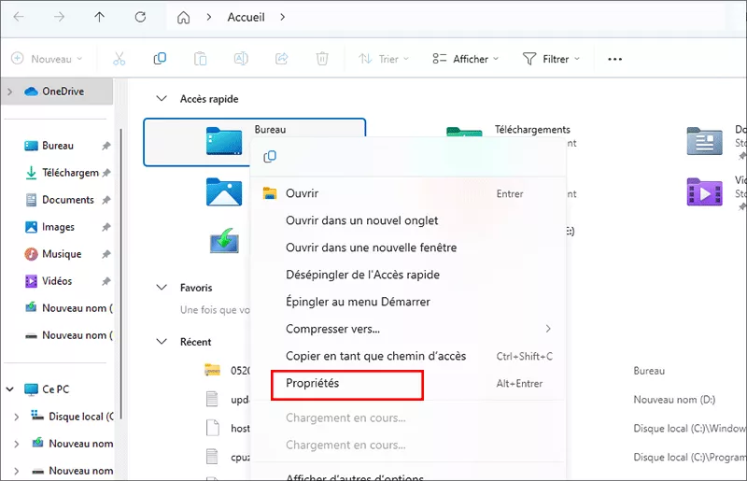This screenshot has width=747, height=481.
Task: Go up one folder level
Action: click(x=99, y=17)
